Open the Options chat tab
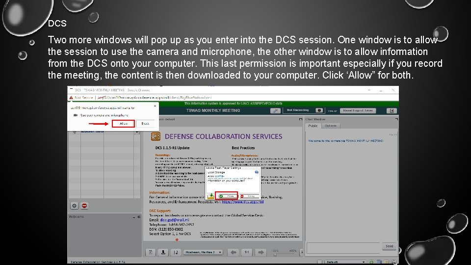The height and width of the screenshot is (265, 471). (x=330, y=126)
